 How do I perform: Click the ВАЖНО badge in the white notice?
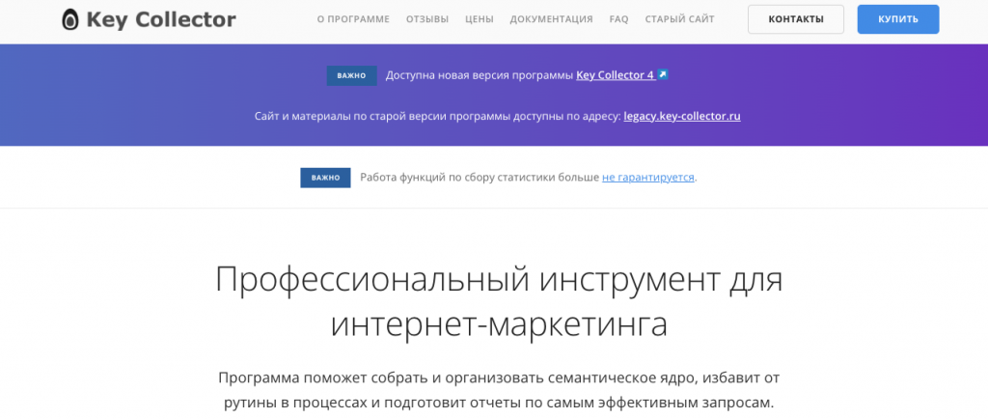(325, 178)
